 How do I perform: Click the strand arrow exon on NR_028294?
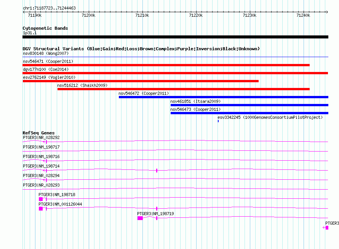click(45, 180)
